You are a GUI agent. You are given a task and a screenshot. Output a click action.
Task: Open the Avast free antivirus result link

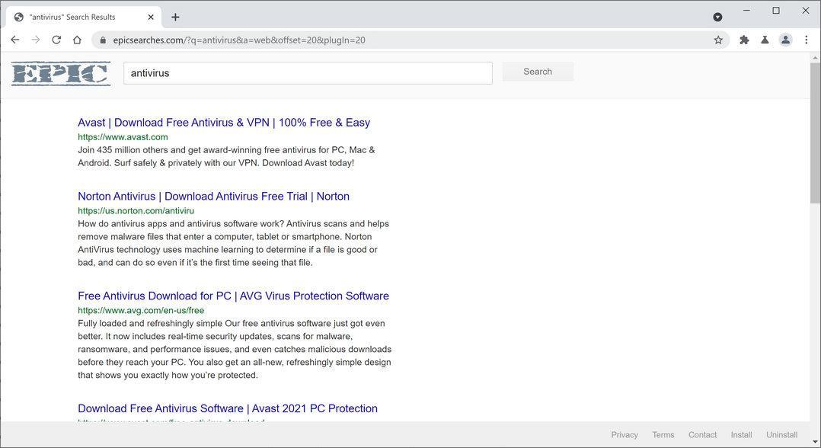[223, 122]
